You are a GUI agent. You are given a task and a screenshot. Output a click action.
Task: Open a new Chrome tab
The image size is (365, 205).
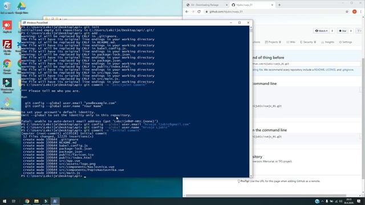pyautogui.click(x=279, y=5)
